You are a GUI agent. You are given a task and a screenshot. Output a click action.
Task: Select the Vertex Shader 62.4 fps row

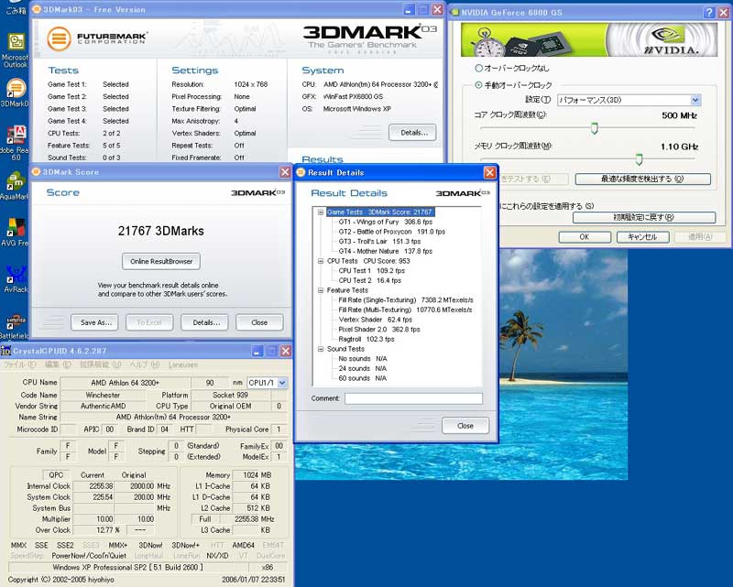376,320
